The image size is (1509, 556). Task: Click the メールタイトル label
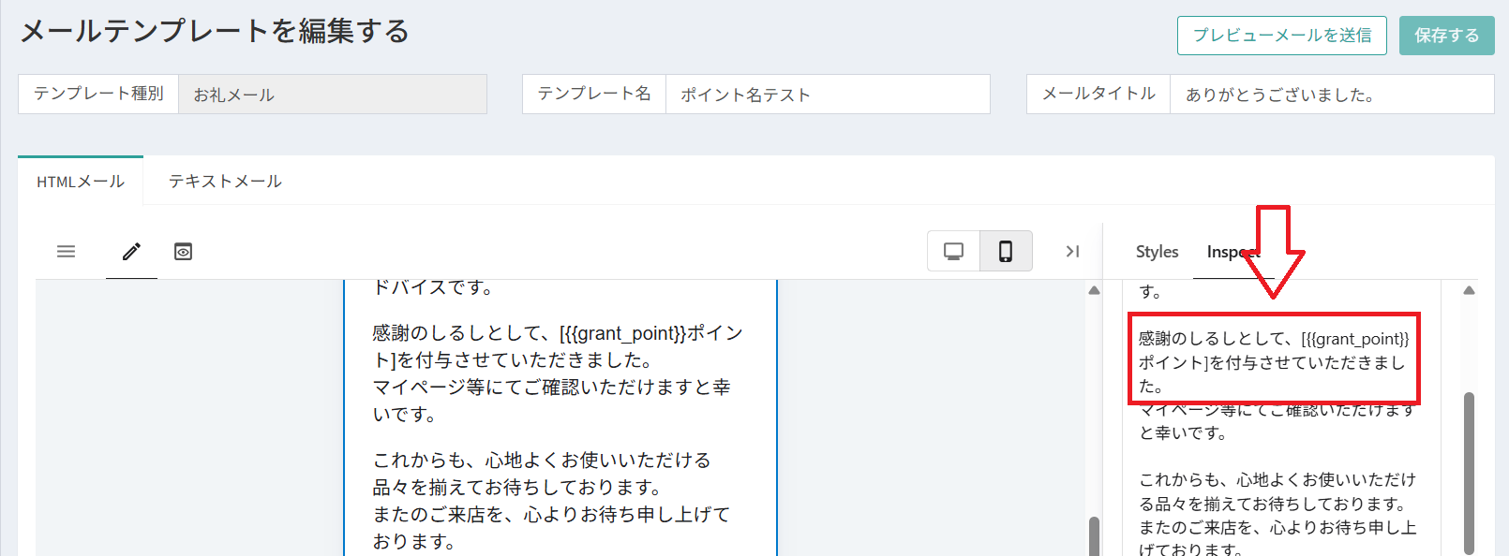tap(1098, 94)
